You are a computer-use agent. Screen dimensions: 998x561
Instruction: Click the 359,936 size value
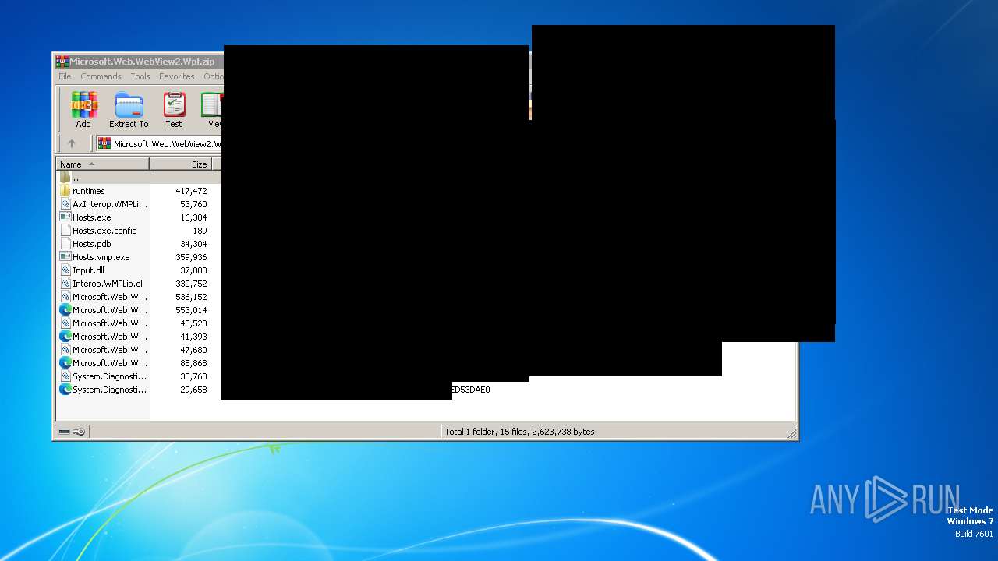coord(191,257)
